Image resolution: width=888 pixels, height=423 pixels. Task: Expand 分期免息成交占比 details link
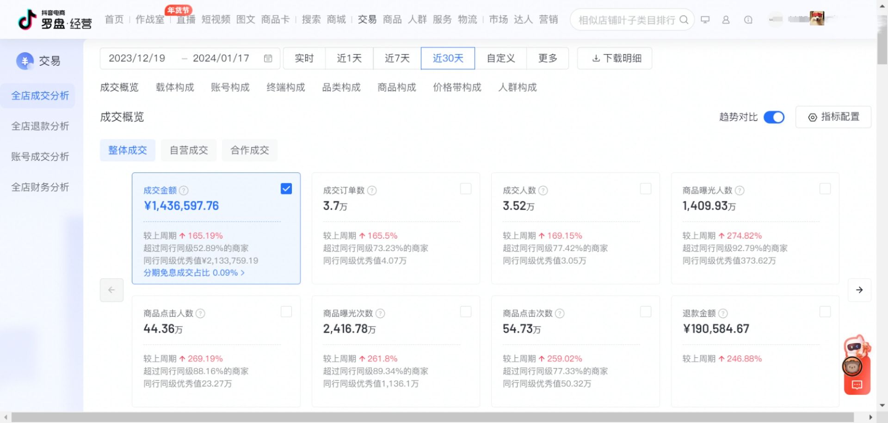pyautogui.click(x=194, y=273)
